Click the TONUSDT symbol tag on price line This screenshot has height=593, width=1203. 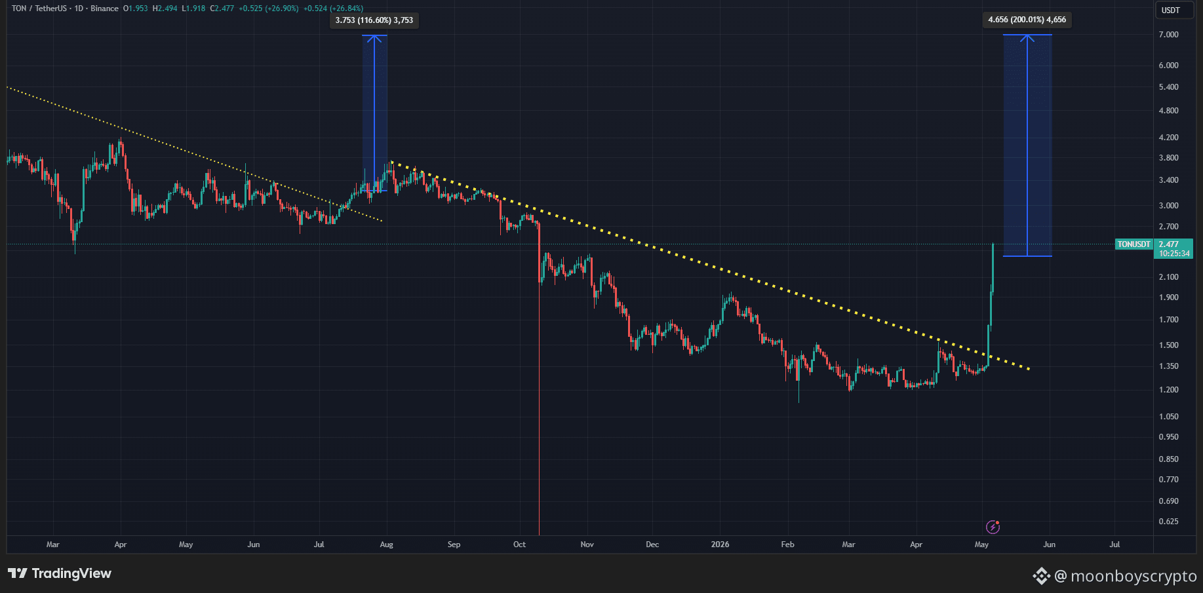(x=1134, y=244)
